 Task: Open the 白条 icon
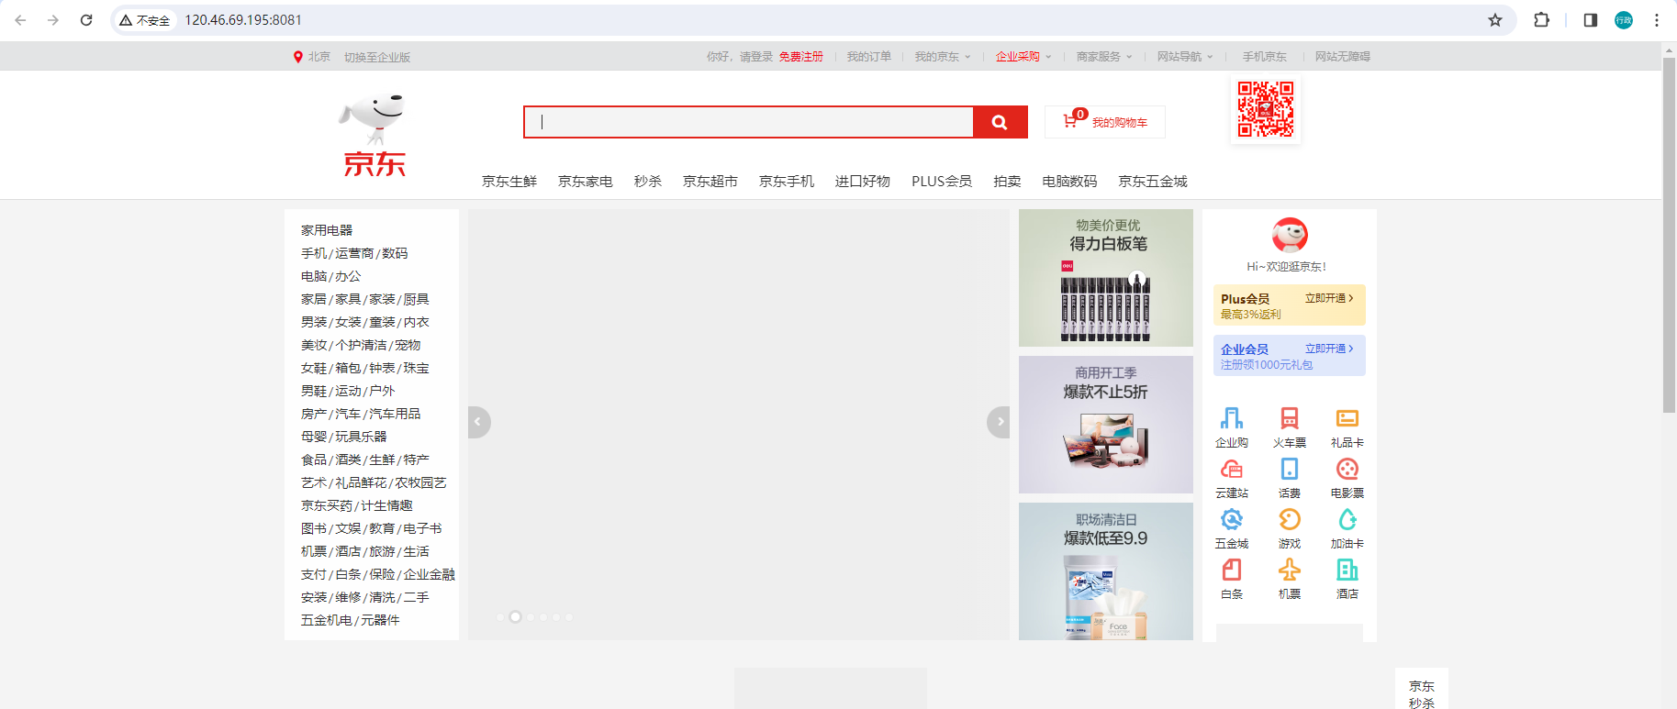coord(1232,570)
